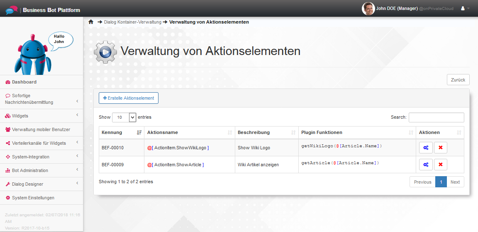This screenshot has height=232, width=478.
Task: Sort table by Beschreibung column
Action: pyautogui.click(x=266, y=132)
